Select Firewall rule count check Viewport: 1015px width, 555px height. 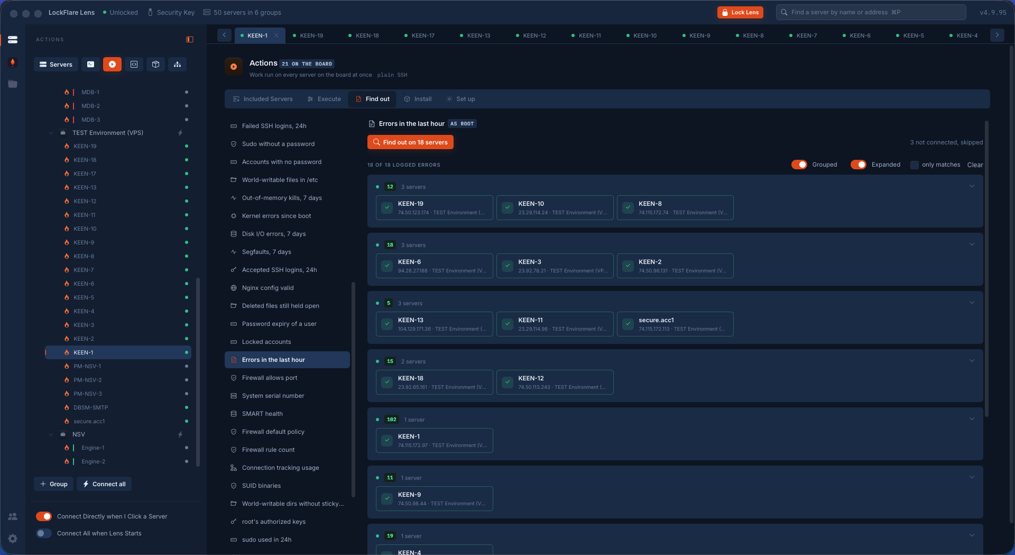[287, 450]
